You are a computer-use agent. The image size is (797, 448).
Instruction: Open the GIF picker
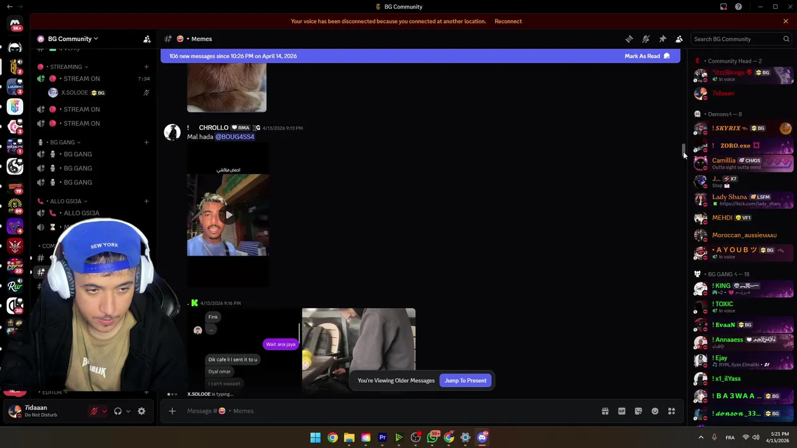(x=621, y=411)
